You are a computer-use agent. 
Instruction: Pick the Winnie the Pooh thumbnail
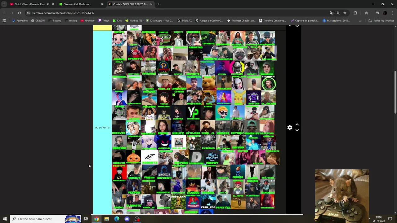point(209,83)
